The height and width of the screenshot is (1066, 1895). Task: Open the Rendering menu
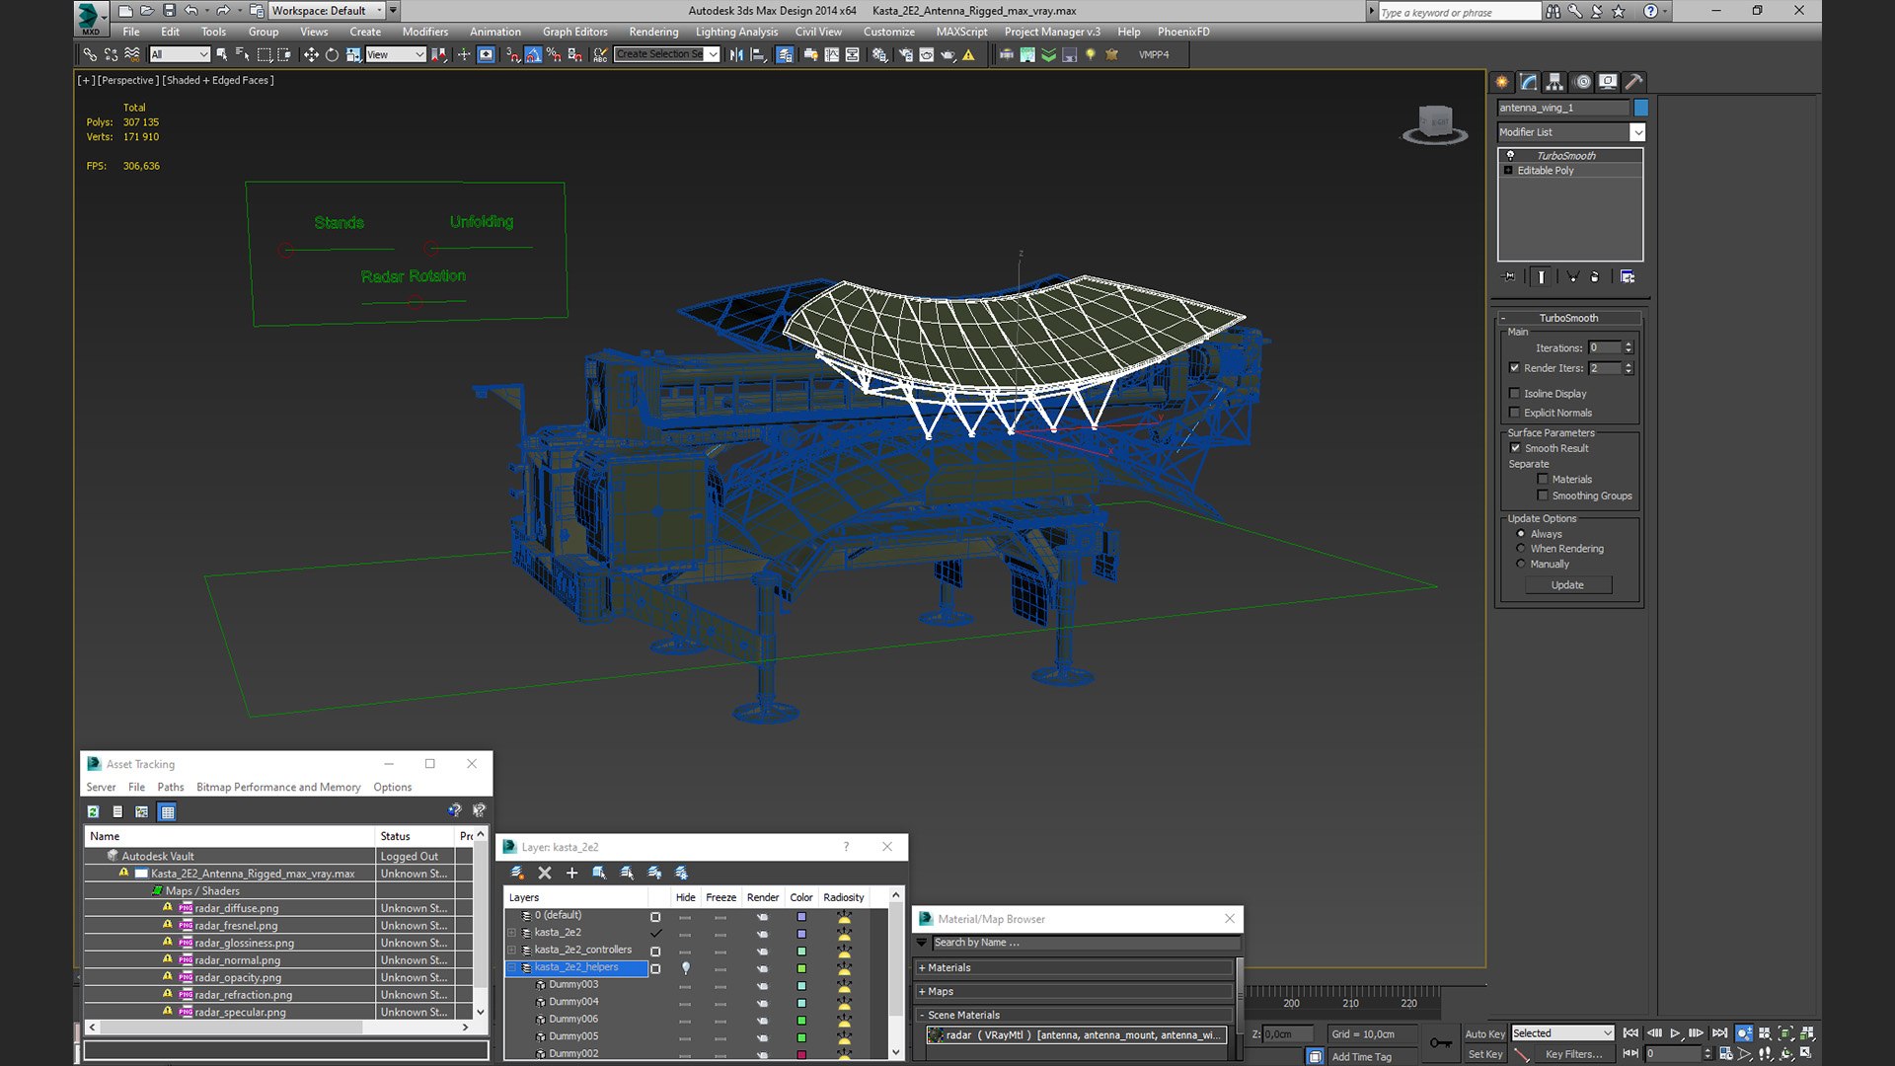(x=653, y=32)
